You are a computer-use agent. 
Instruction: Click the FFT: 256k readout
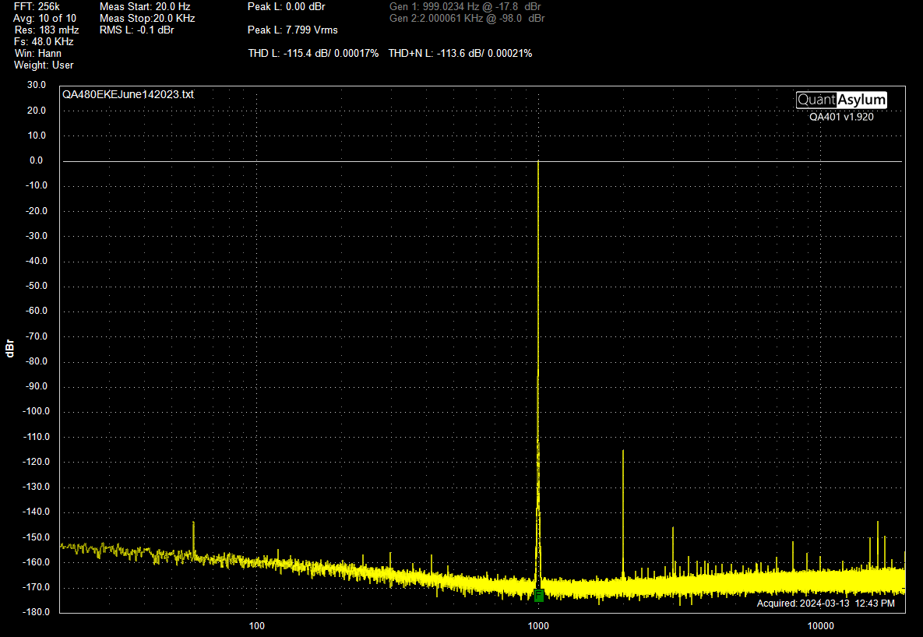coord(37,6)
